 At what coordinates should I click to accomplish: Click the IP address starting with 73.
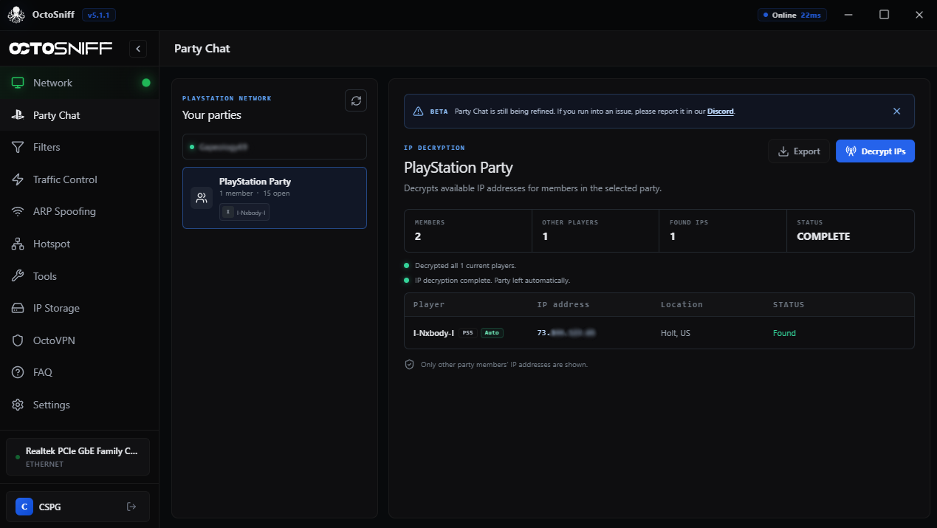pos(566,333)
